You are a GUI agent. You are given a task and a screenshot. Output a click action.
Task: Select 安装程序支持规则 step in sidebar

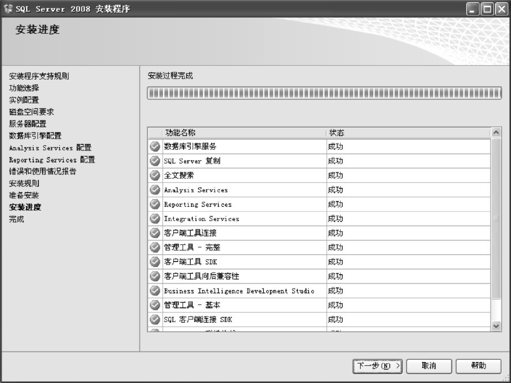pyautogui.click(x=39, y=76)
